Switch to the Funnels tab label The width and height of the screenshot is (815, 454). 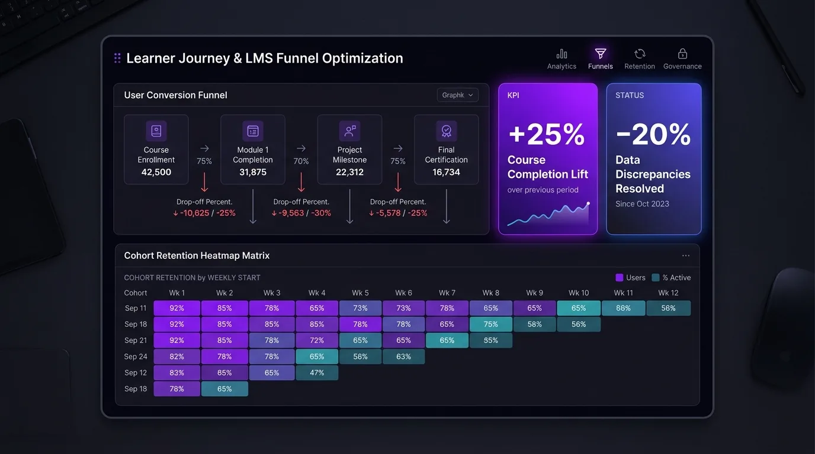tap(600, 67)
